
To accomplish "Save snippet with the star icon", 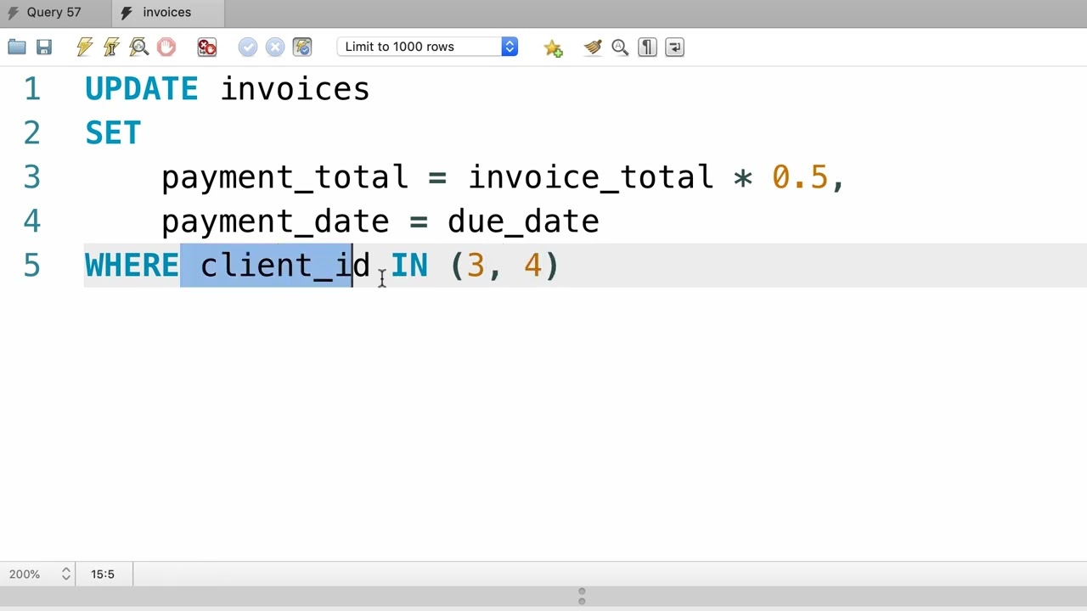I will coord(553,48).
